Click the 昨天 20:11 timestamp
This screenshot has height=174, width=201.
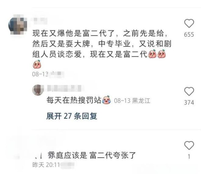tap(46, 165)
